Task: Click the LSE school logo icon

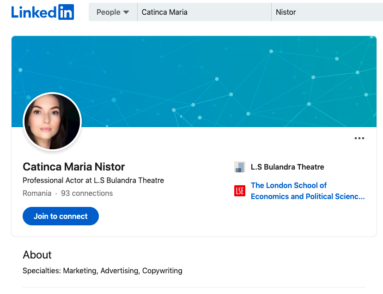Action: [240, 191]
